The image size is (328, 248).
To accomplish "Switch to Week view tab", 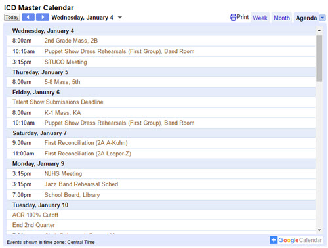I will pos(260,18).
